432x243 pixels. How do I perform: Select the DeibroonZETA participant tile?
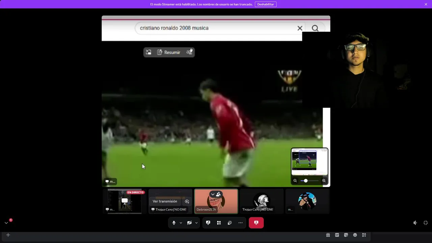pyautogui.click(x=216, y=201)
